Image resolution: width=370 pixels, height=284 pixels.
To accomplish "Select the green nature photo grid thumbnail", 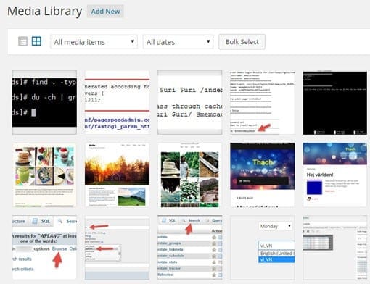I will click(190, 175).
